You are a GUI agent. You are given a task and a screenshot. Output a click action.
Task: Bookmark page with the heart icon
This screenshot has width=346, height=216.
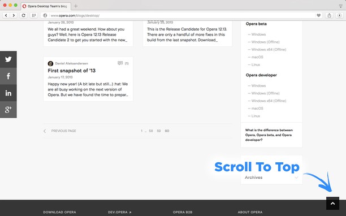click(x=318, y=15)
